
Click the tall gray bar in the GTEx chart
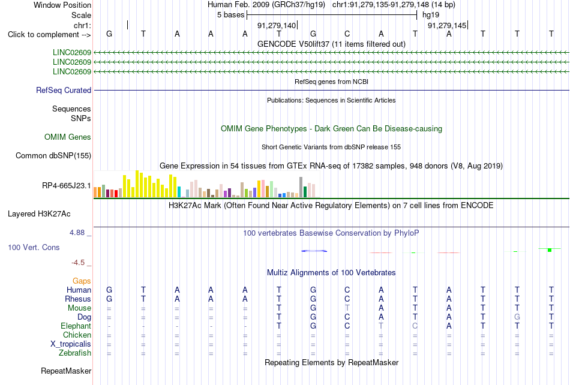point(301,187)
